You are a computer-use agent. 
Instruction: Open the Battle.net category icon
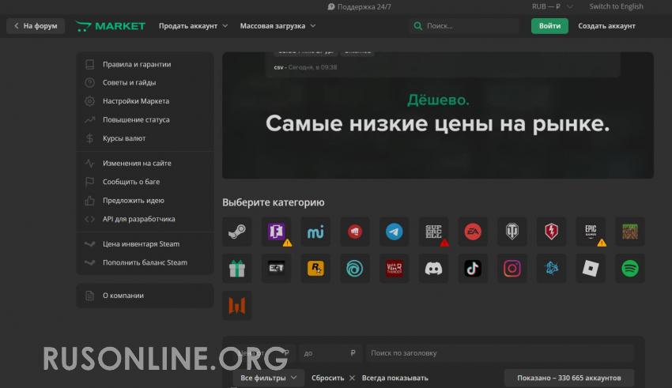tap(552, 269)
